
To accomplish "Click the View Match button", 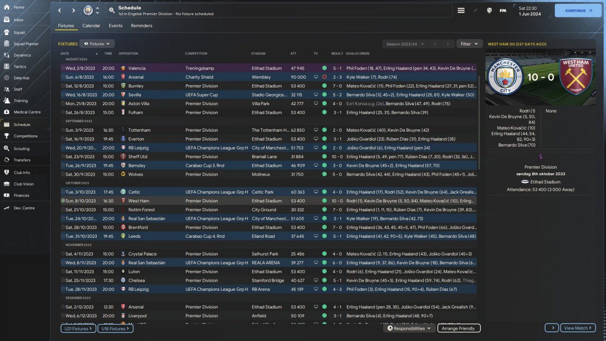I will [578, 328].
